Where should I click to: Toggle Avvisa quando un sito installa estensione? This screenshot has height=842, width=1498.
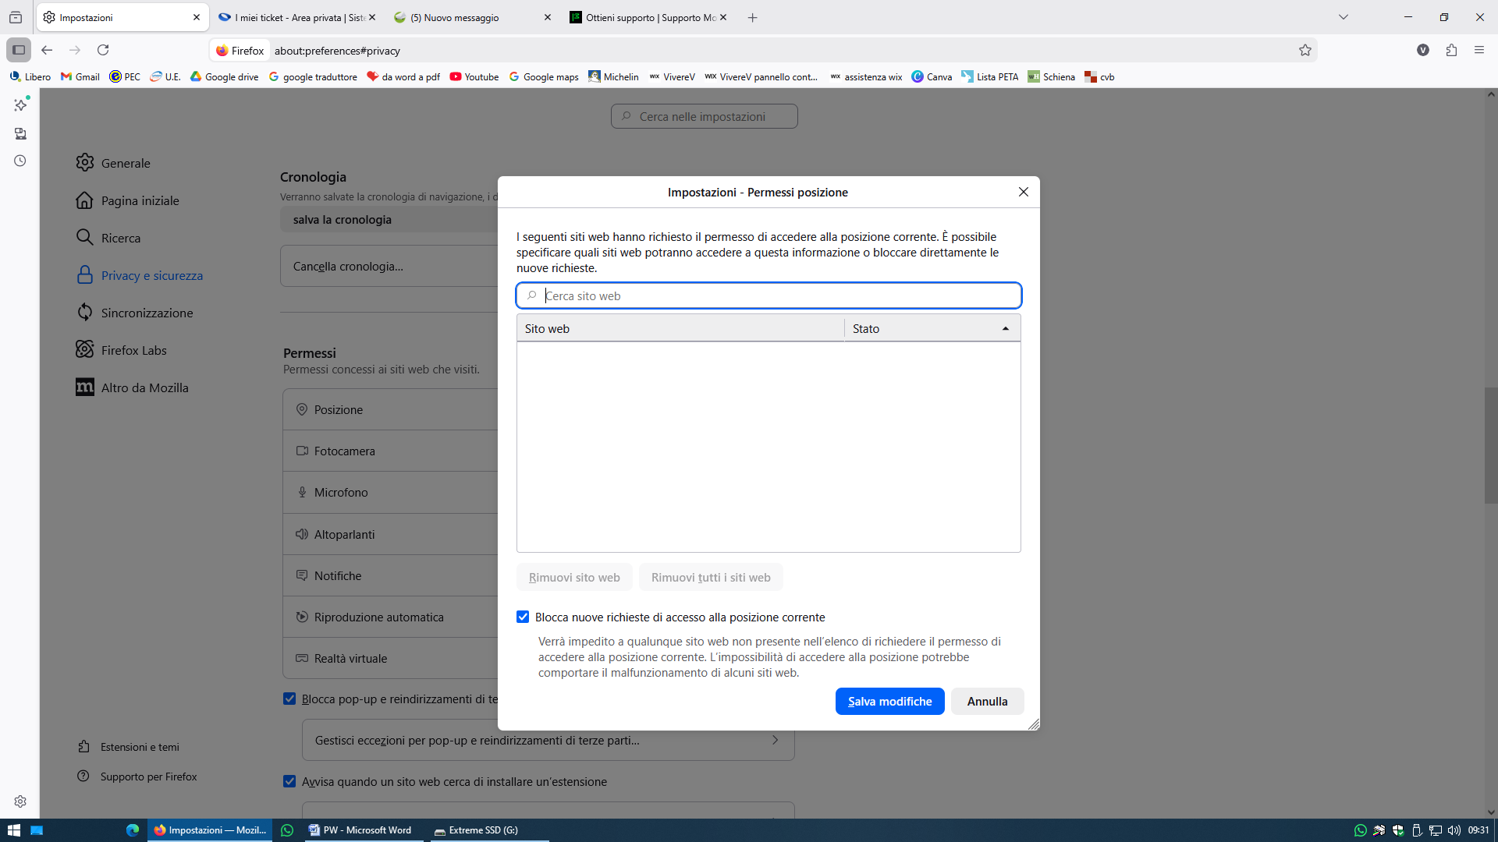coord(289,782)
